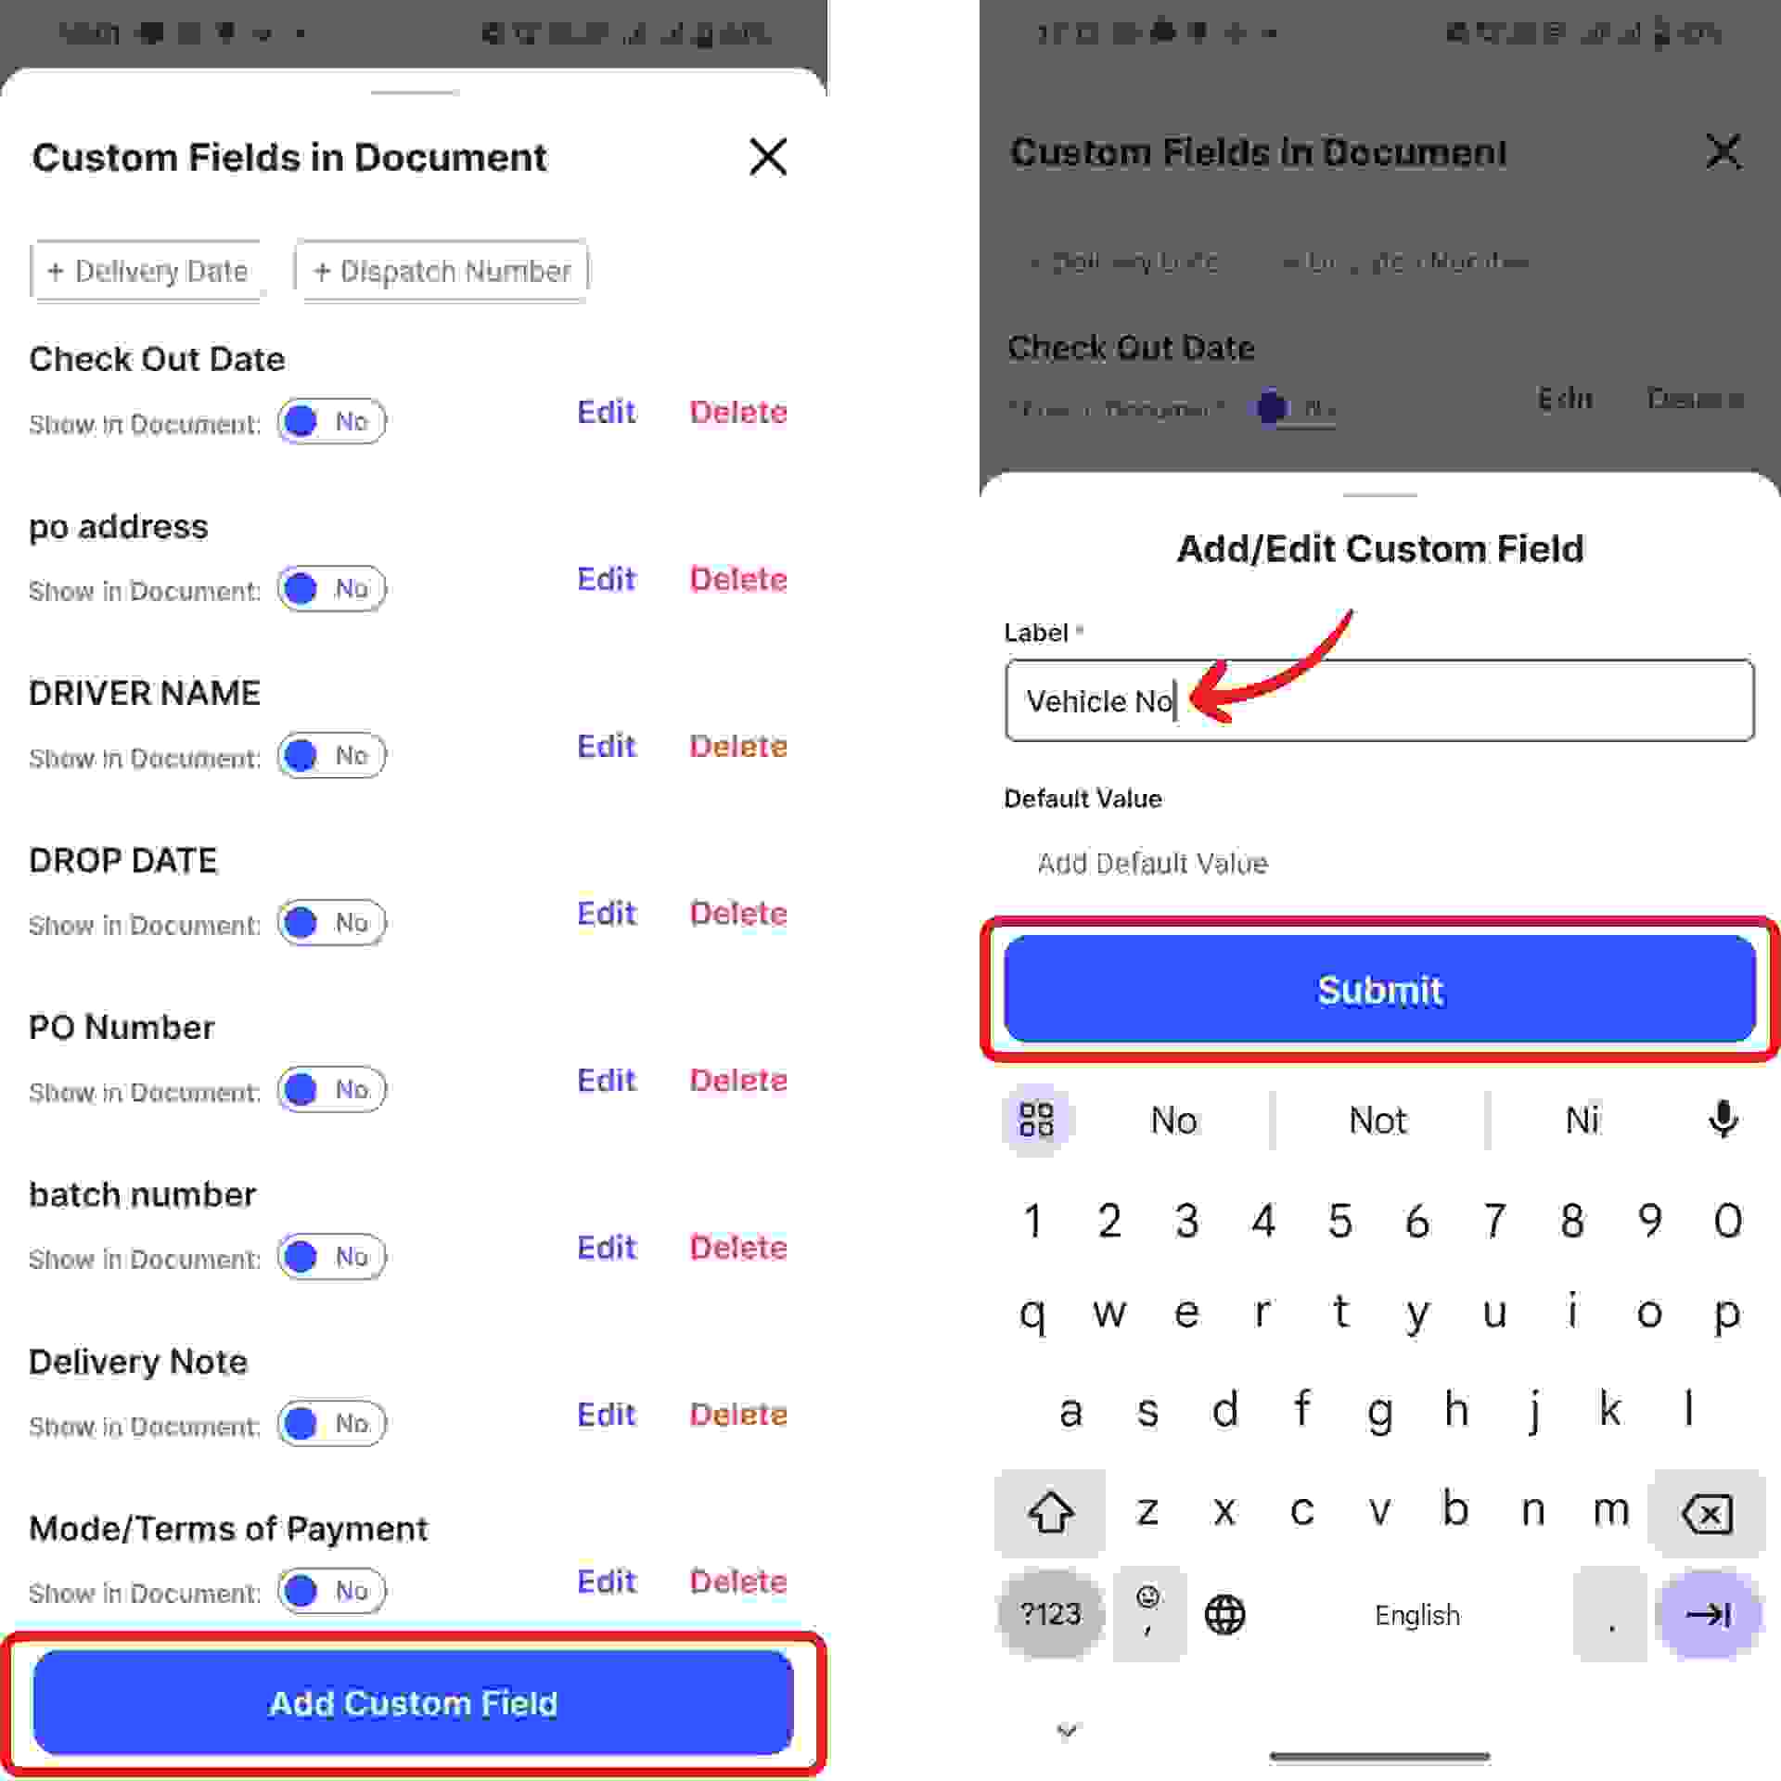
Task: Tap the shift arrow key
Action: 1050,1514
